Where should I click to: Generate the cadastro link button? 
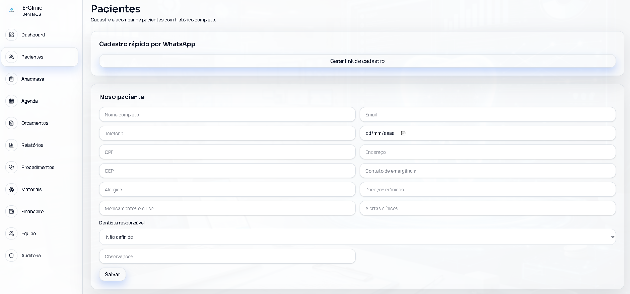[x=357, y=61]
